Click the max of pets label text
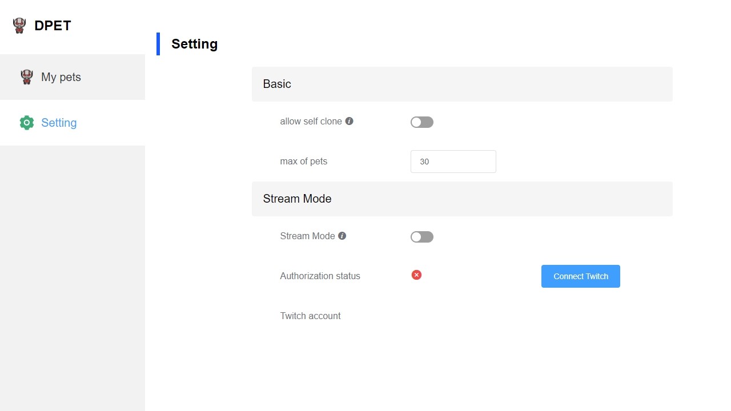The height and width of the screenshot is (411, 731). point(303,162)
